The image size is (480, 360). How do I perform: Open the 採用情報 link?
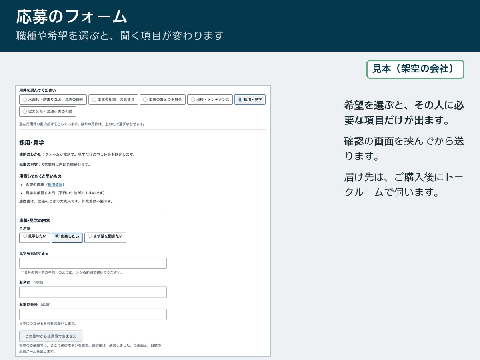coord(55,185)
